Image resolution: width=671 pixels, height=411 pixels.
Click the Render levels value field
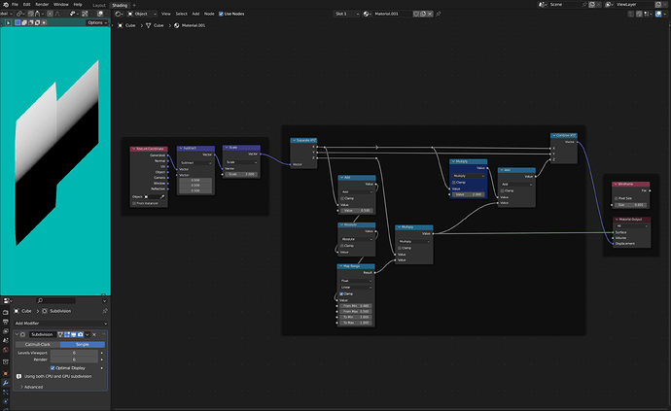coord(74,360)
